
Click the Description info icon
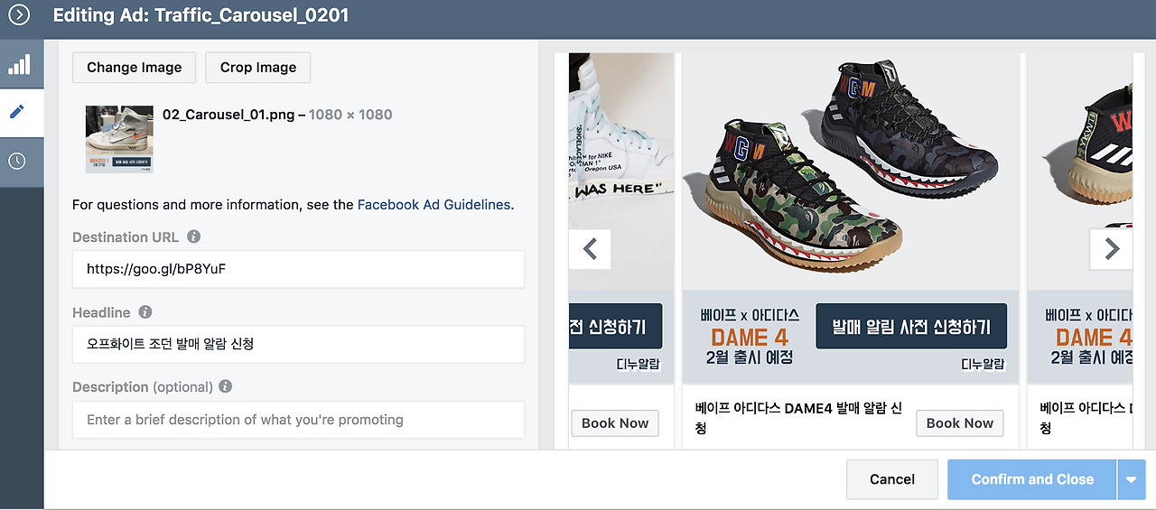pos(226,386)
